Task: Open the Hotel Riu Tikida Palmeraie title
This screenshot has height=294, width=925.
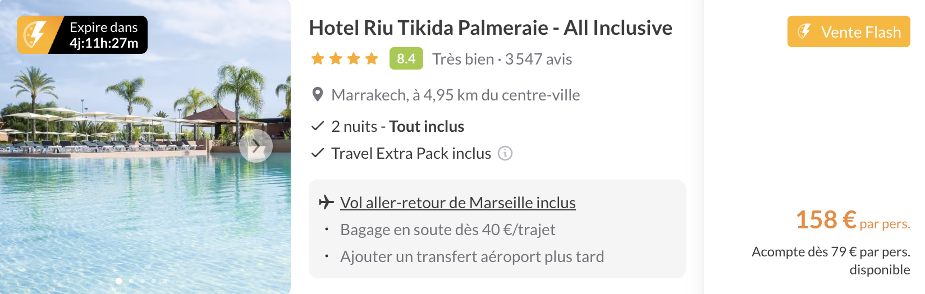Action: (x=491, y=27)
